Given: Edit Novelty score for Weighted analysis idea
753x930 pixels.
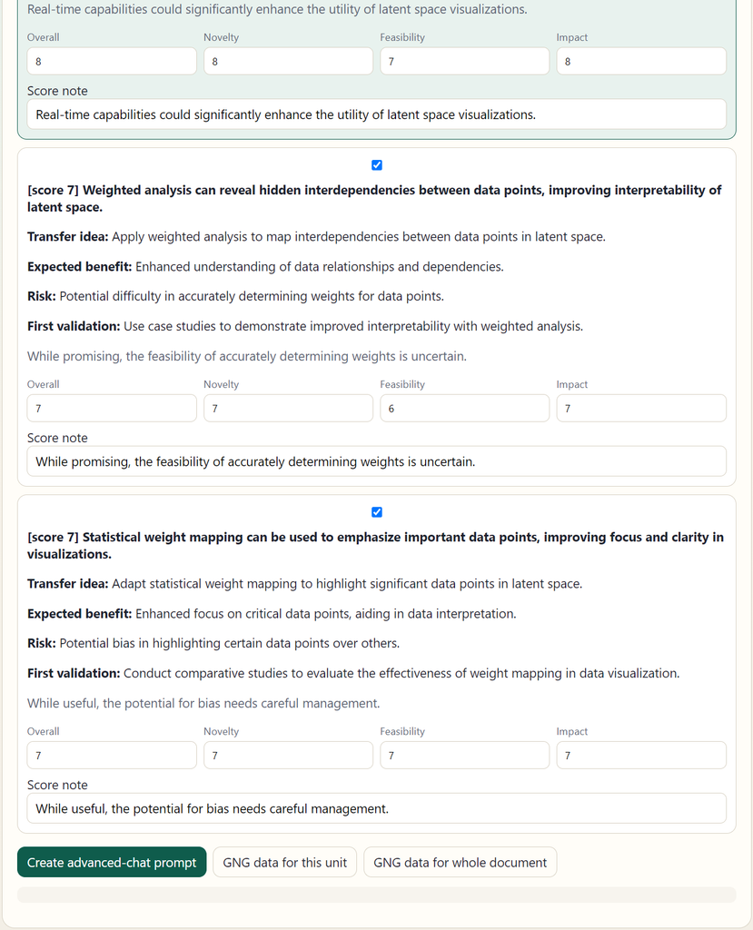Looking at the screenshot, I should click(288, 408).
